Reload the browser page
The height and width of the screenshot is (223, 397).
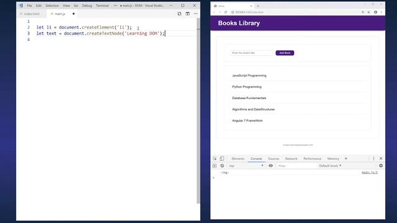click(x=226, y=12)
